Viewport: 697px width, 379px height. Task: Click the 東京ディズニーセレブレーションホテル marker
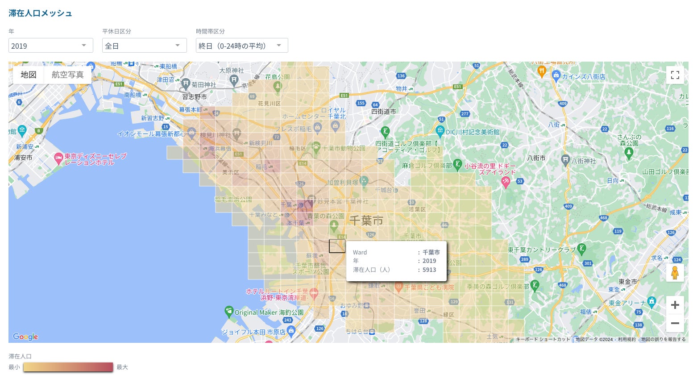(x=58, y=158)
